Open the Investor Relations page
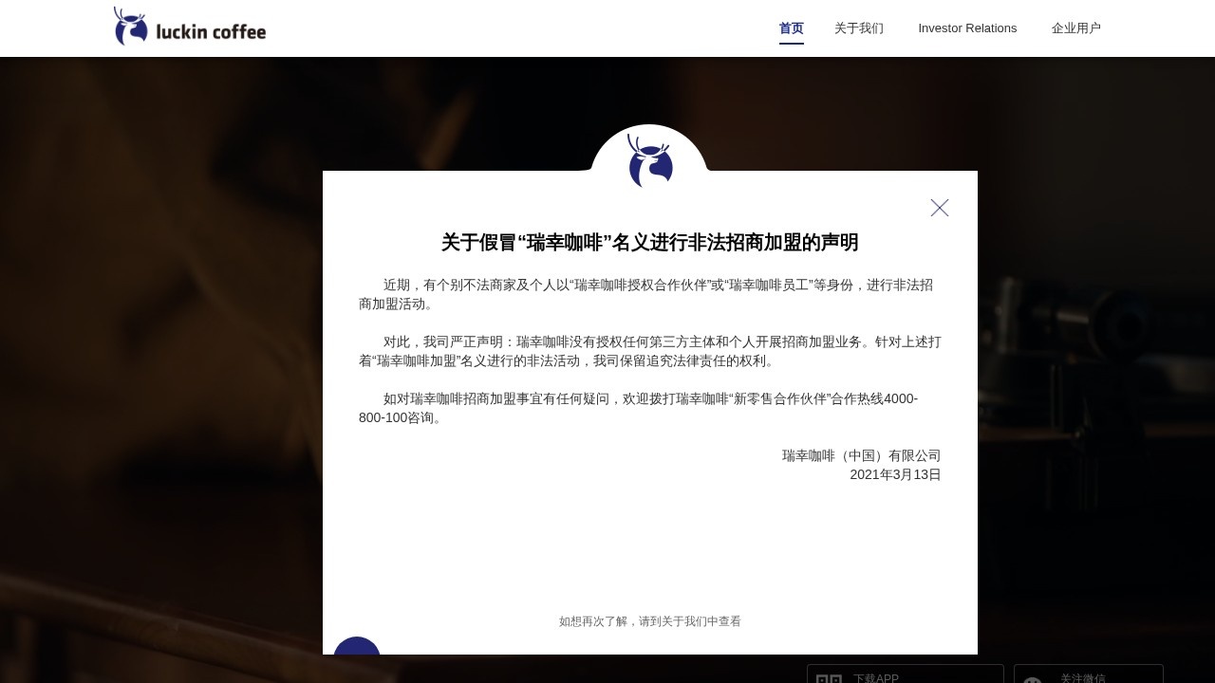 (967, 28)
